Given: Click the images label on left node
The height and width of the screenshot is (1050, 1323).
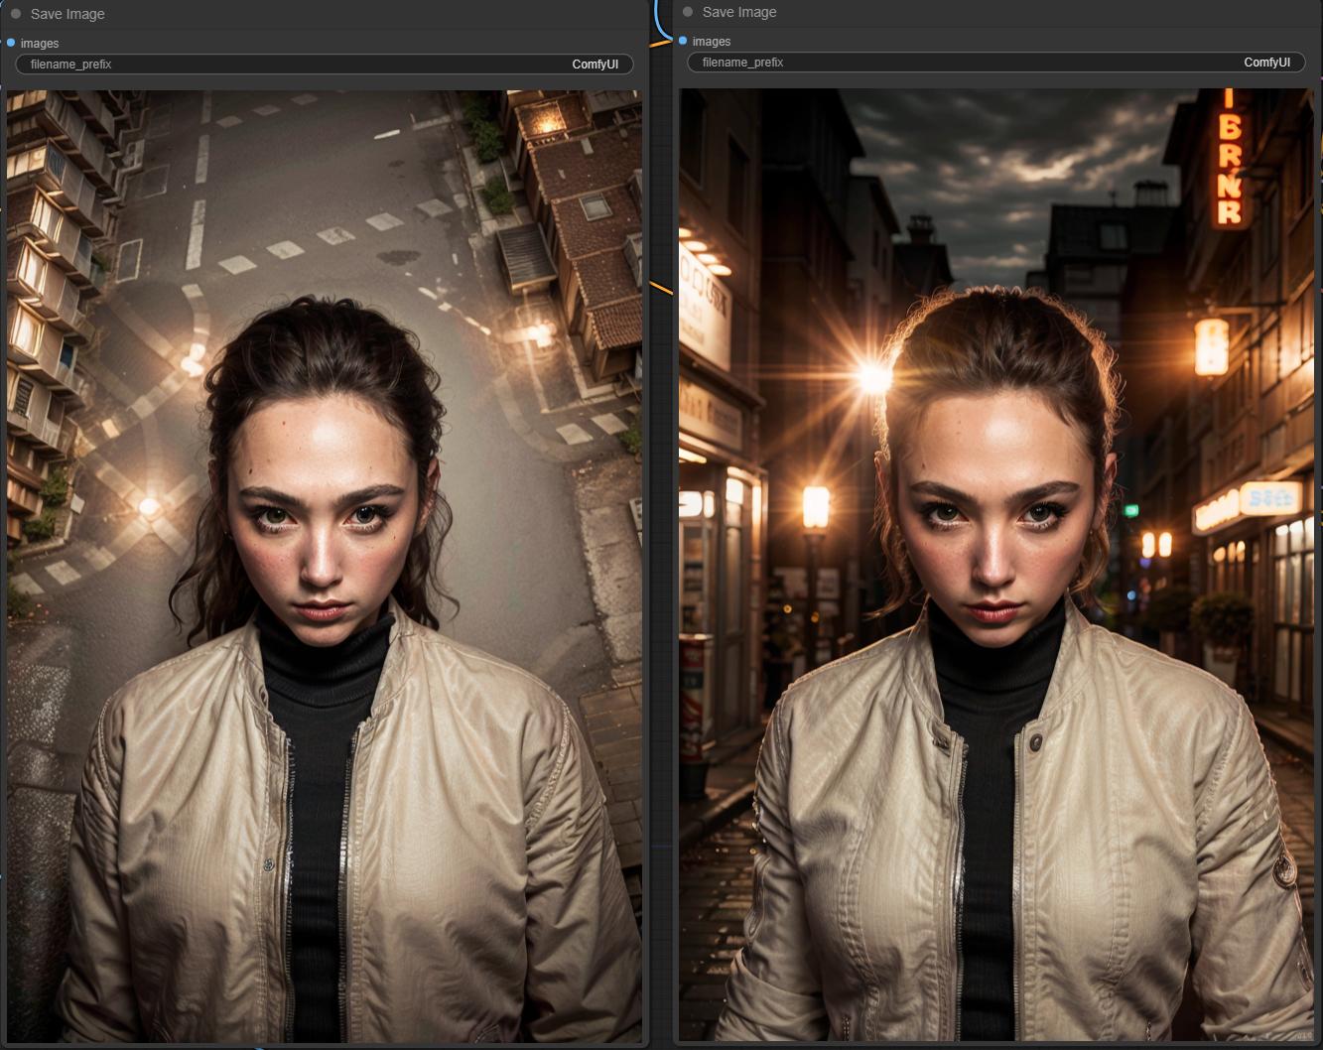Looking at the screenshot, I should pyautogui.click(x=40, y=44).
